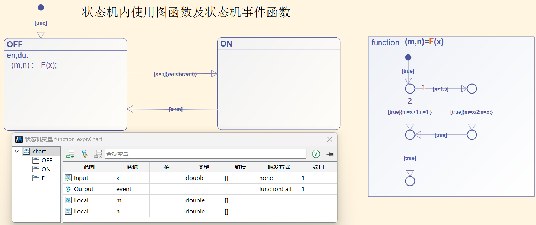Click the 值 column header
Screen dimensions: 536x225
(x=167, y=167)
